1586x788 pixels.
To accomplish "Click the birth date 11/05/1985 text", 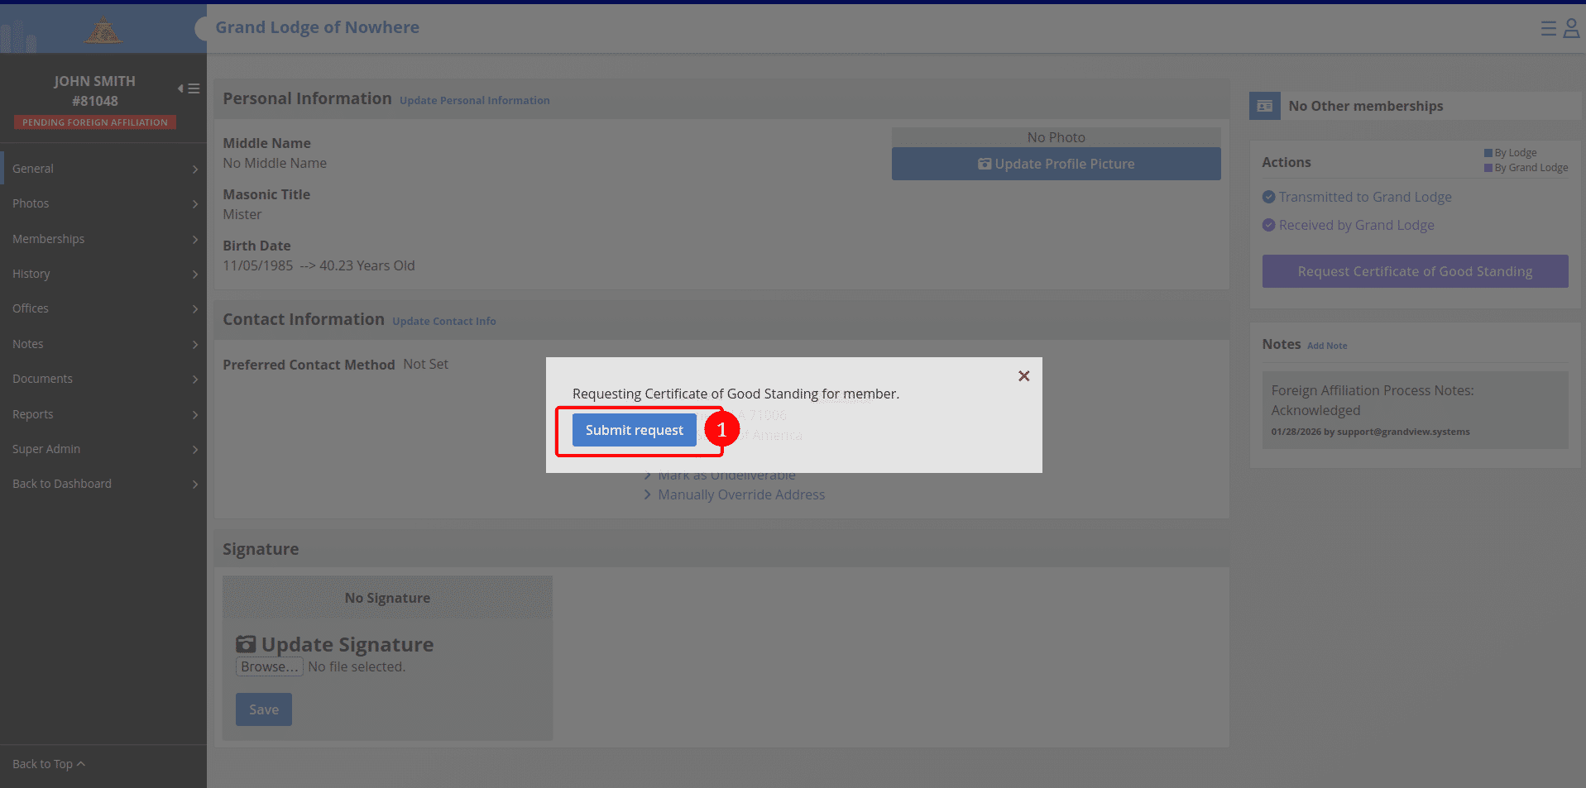I will [x=258, y=265].
